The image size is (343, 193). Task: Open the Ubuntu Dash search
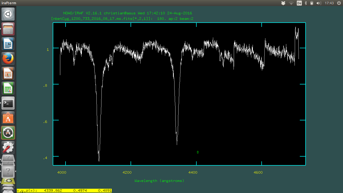[8, 14]
